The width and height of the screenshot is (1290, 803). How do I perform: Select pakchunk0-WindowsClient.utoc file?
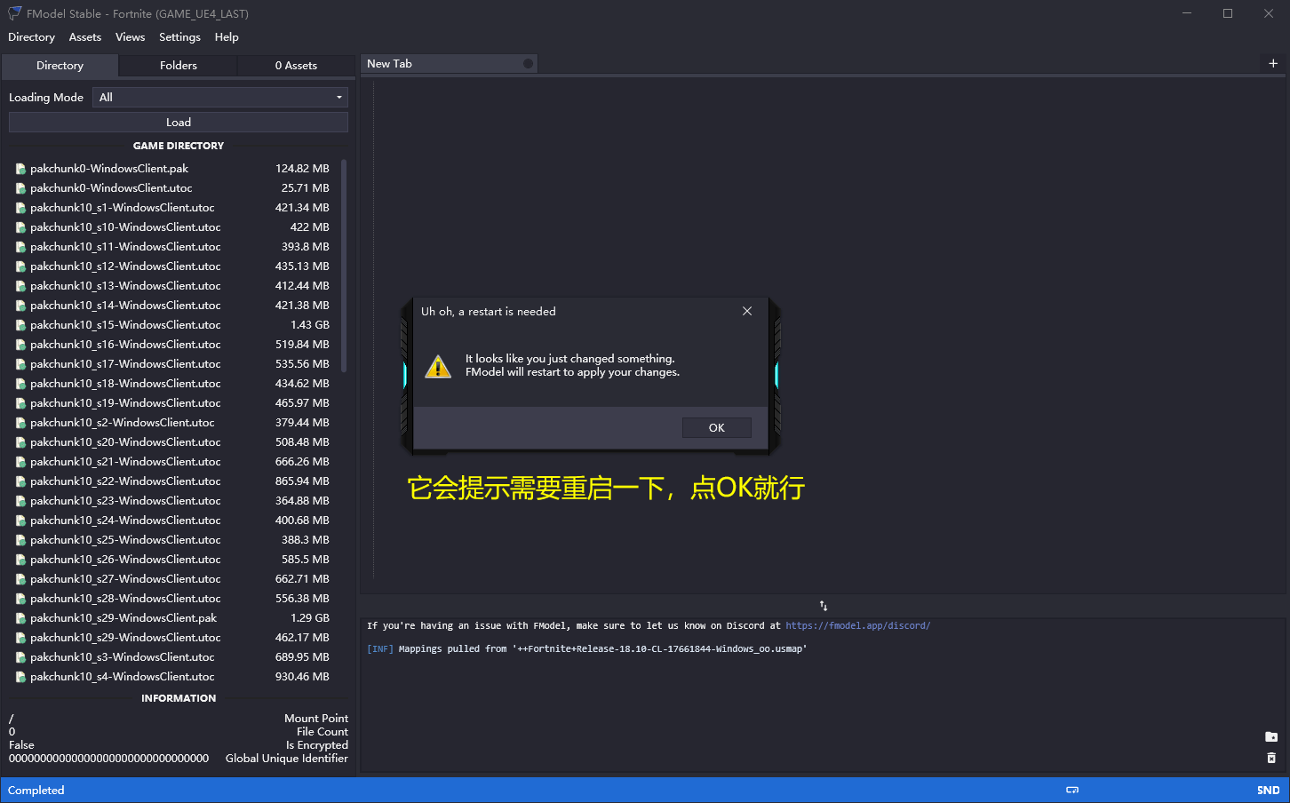(172, 188)
